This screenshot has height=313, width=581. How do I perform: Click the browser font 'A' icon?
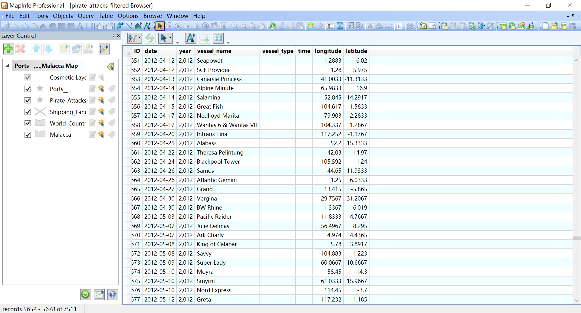click(x=191, y=38)
